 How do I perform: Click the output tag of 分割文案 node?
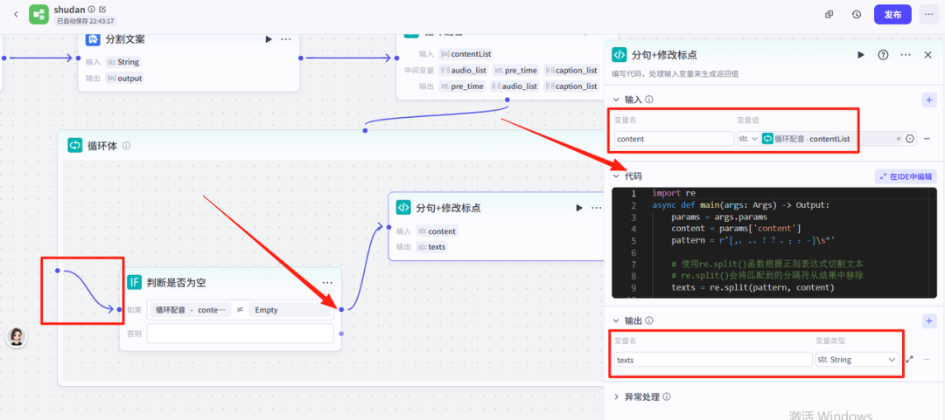pos(125,79)
